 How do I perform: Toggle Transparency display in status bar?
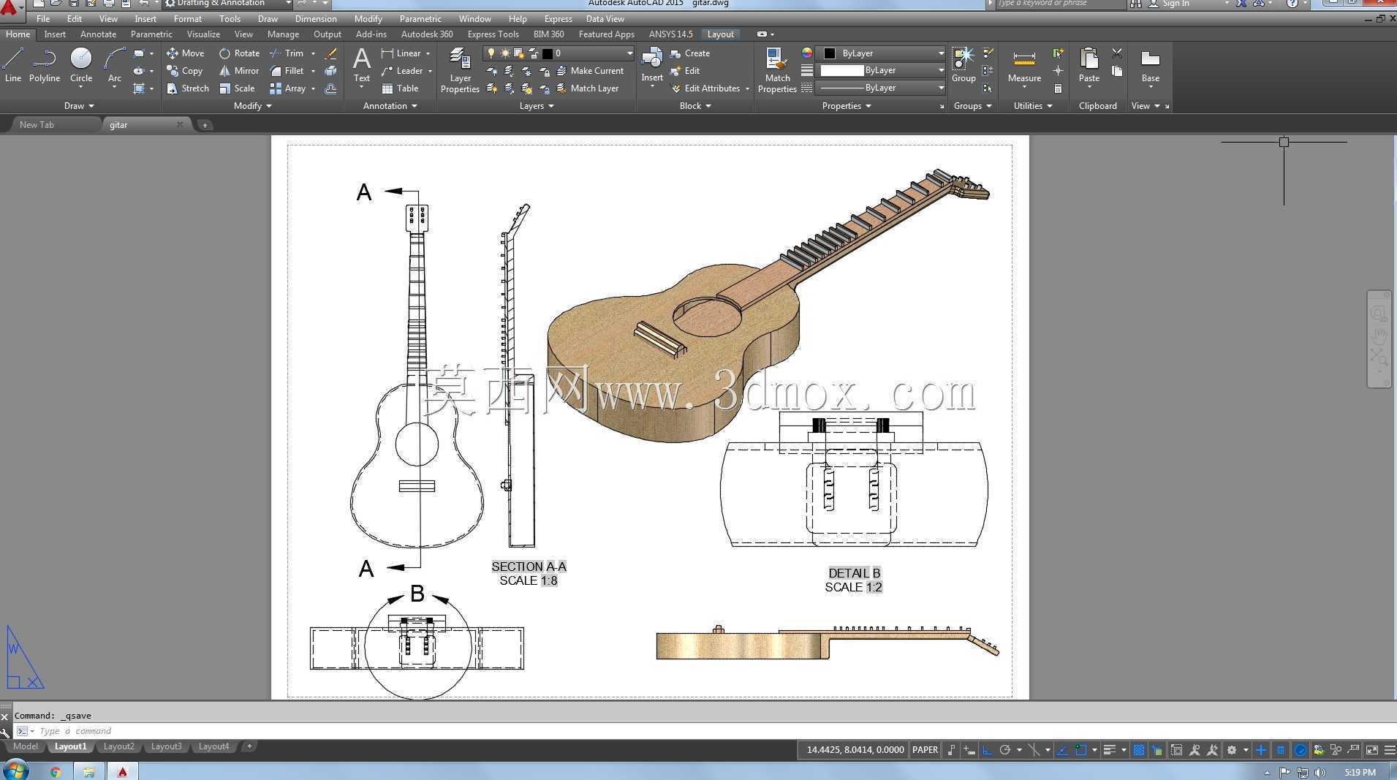(1139, 750)
